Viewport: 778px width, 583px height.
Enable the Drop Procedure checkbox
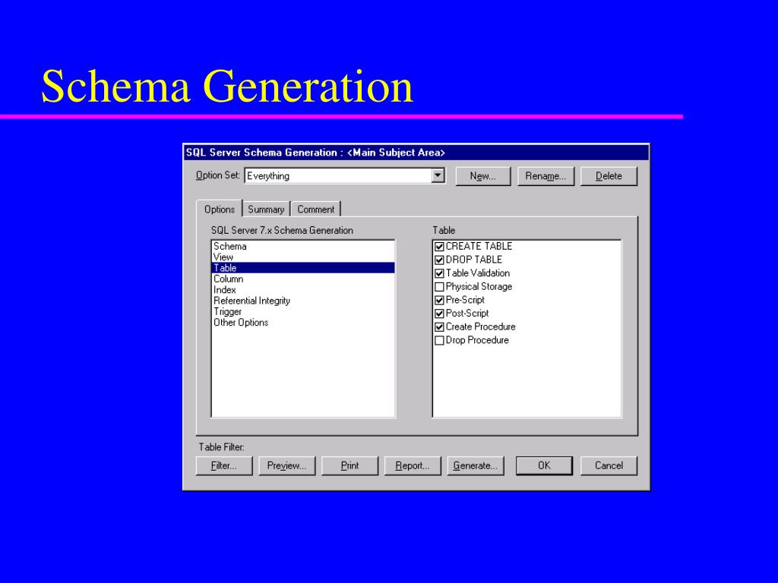pos(439,340)
